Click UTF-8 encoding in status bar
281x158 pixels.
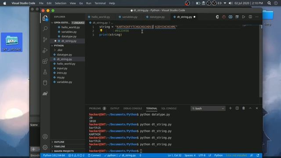[x=202, y=155]
